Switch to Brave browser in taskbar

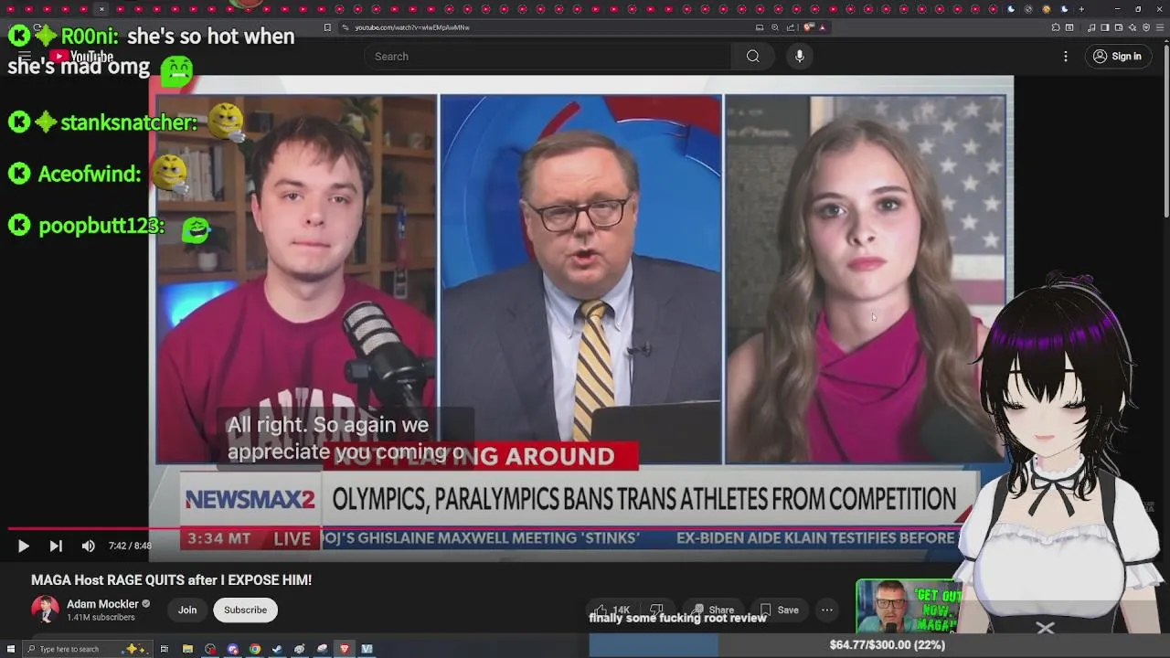click(x=345, y=649)
